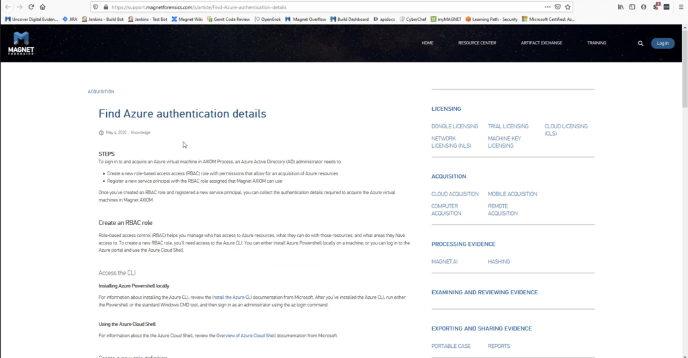
Task: Open HASHING link
Action: pos(499,261)
